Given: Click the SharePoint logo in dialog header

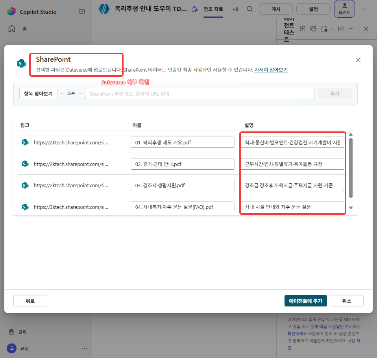Looking at the screenshot, I should pos(22,63).
